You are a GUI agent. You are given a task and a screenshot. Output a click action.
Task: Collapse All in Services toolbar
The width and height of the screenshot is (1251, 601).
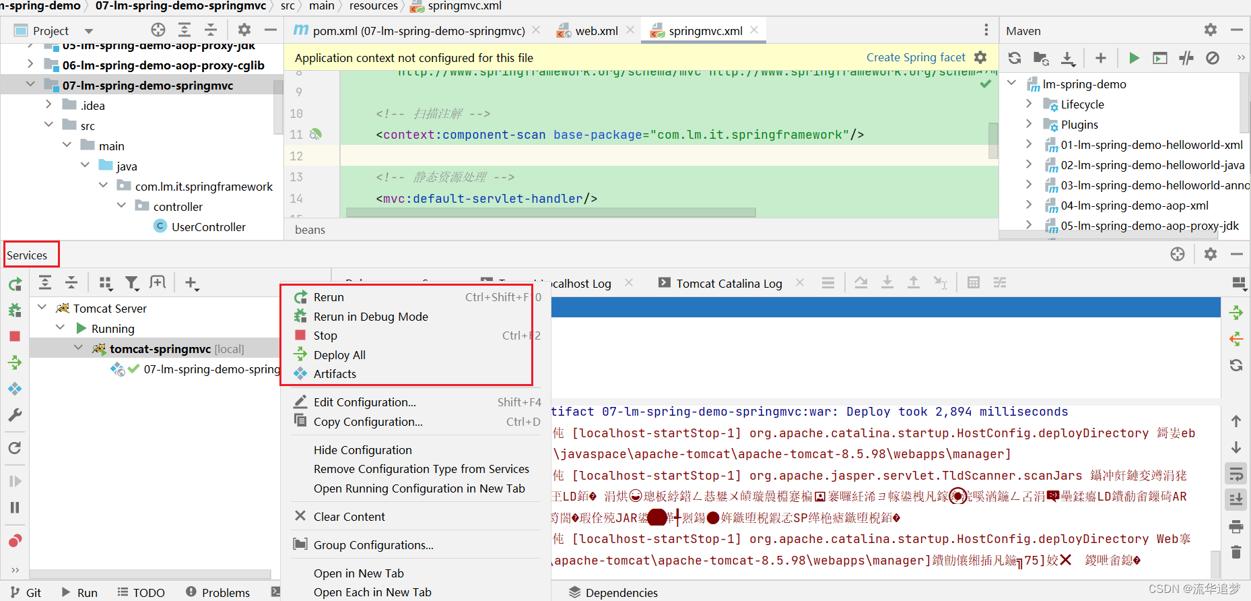(71, 283)
